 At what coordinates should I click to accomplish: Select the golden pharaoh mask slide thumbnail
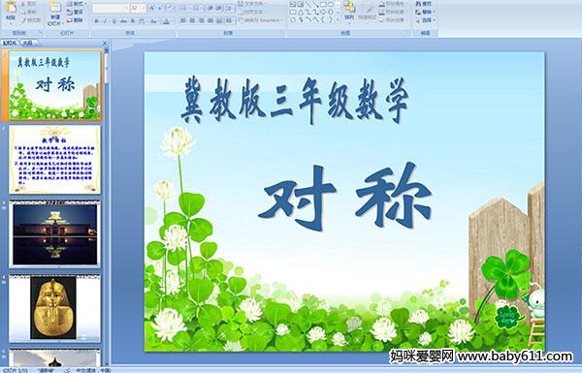point(54,308)
